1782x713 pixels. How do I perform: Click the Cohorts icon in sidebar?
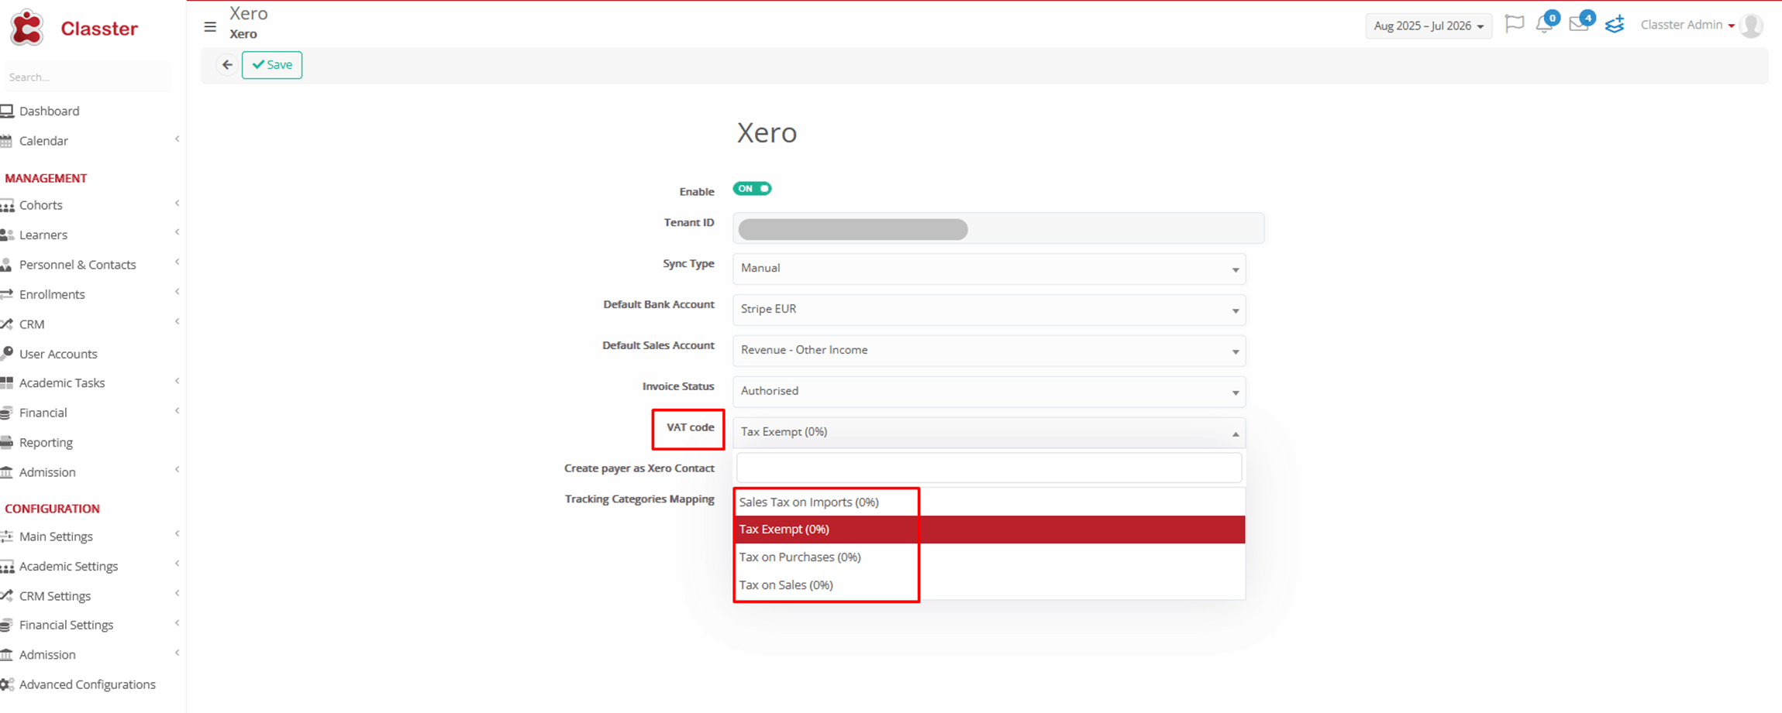point(7,206)
